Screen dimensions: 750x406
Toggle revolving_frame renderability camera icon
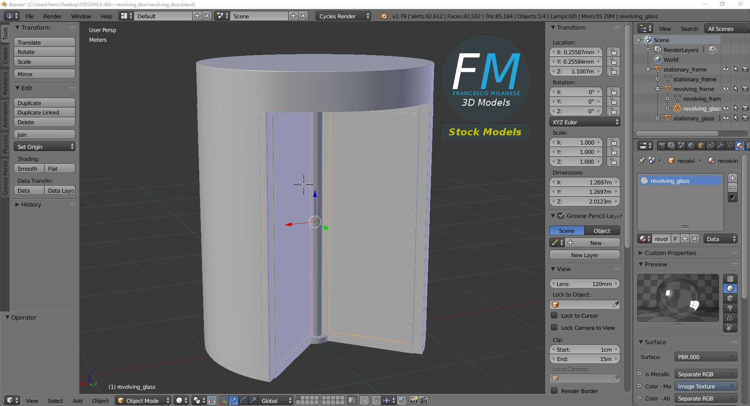coord(745,89)
